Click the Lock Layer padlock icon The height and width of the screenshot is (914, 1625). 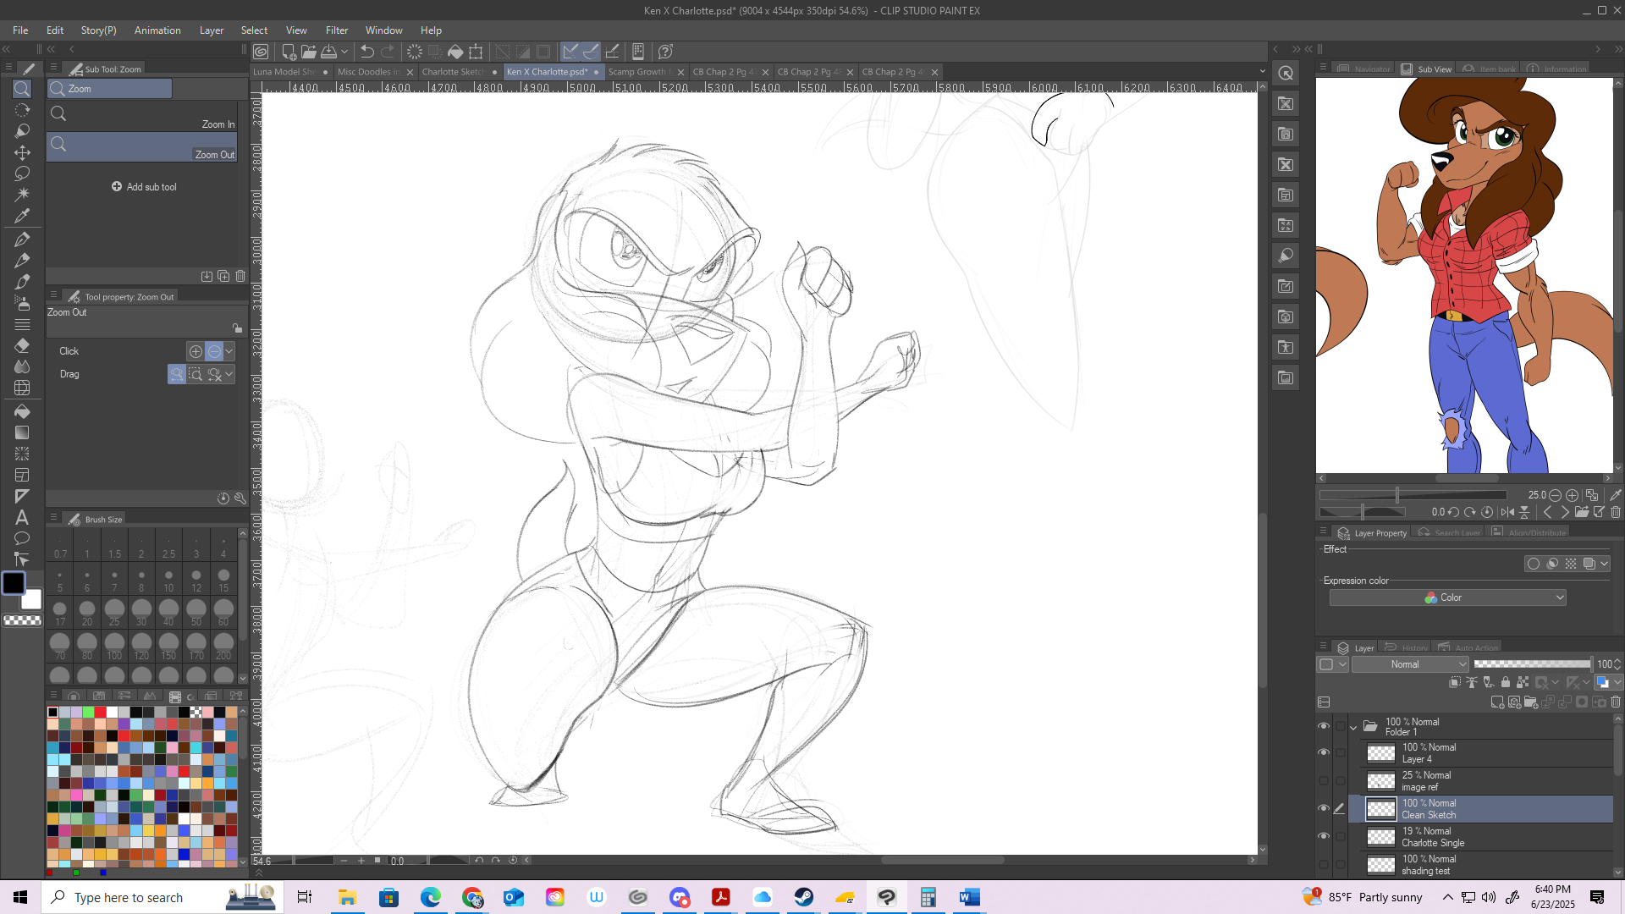(x=1505, y=682)
